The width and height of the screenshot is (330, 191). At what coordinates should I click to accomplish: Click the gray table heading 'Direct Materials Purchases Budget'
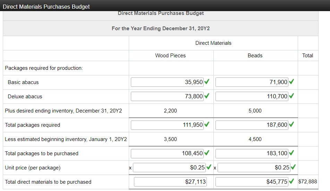pyautogui.click(x=161, y=13)
